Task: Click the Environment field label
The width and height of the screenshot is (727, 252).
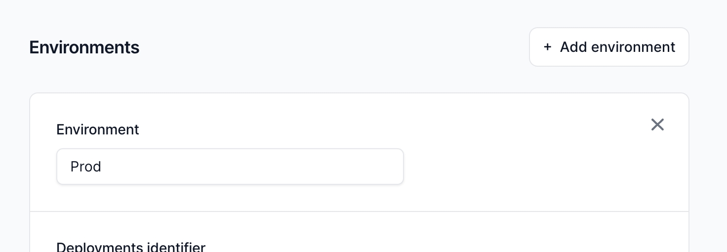Action: point(98,129)
